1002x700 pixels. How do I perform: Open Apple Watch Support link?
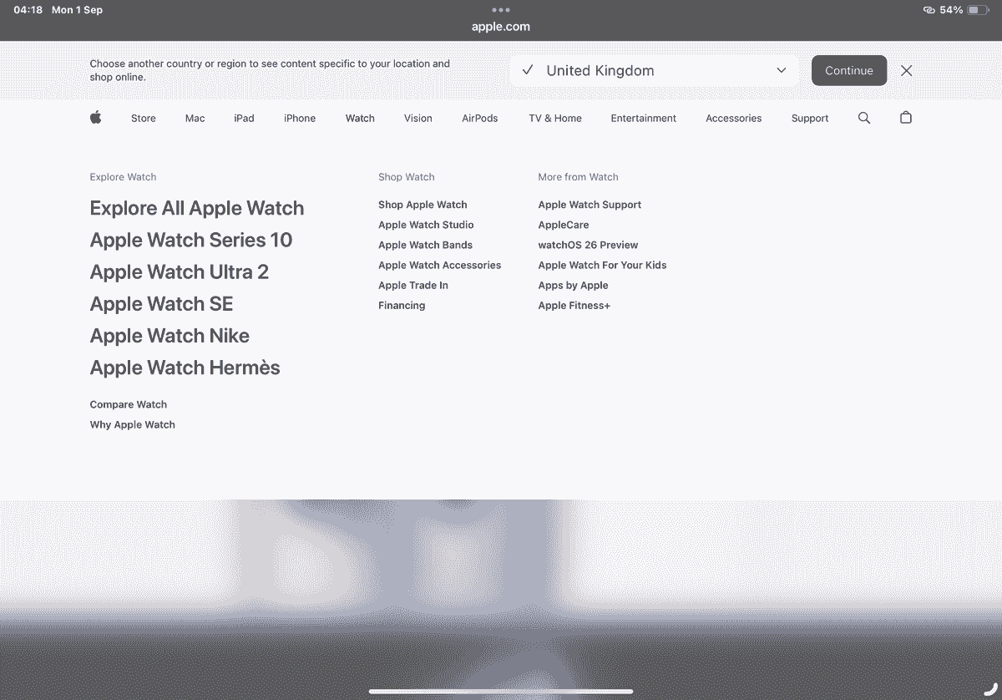tap(590, 205)
